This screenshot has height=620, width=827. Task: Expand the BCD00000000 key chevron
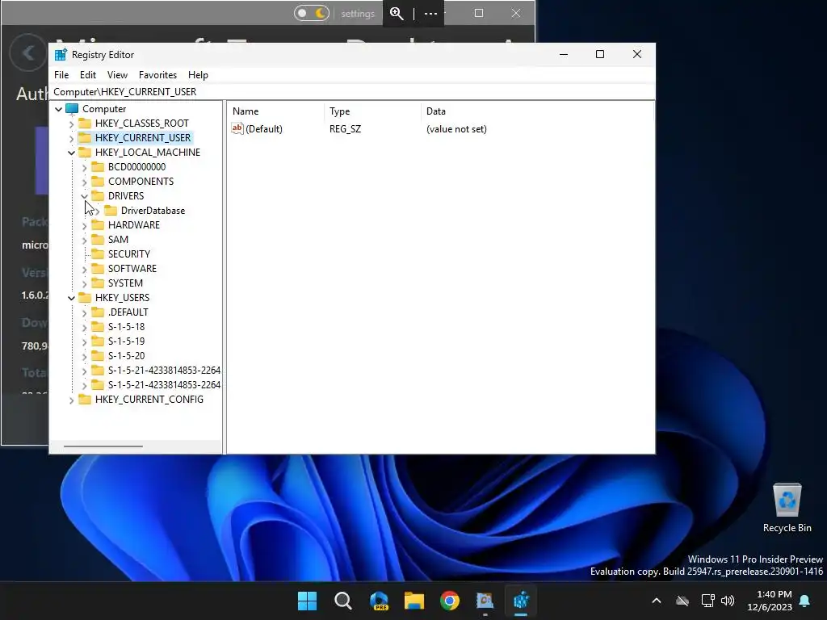pos(84,168)
